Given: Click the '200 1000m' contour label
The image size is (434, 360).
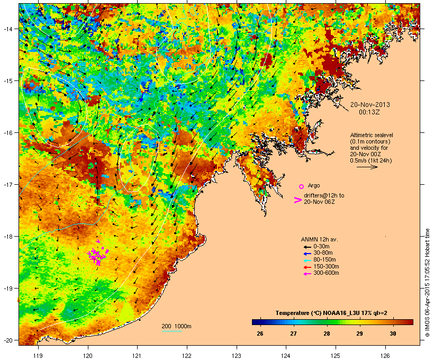Looking at the screenshot, I should [x=176, y=326].
